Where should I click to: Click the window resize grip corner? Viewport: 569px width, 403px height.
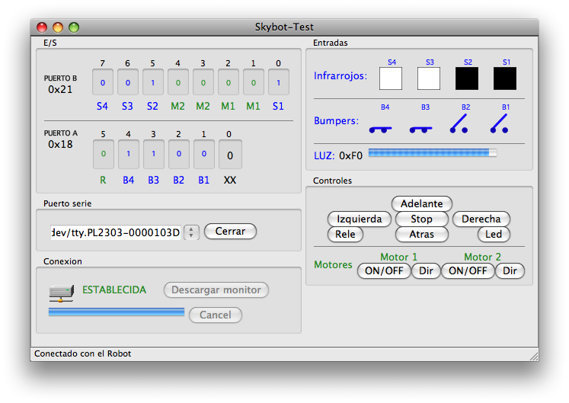pos(533,355)
